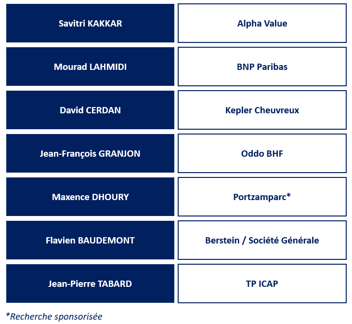Click the David CERDAN cell
Screen dimensions: 352x324
pyautogui.click(x=90, y=110)
